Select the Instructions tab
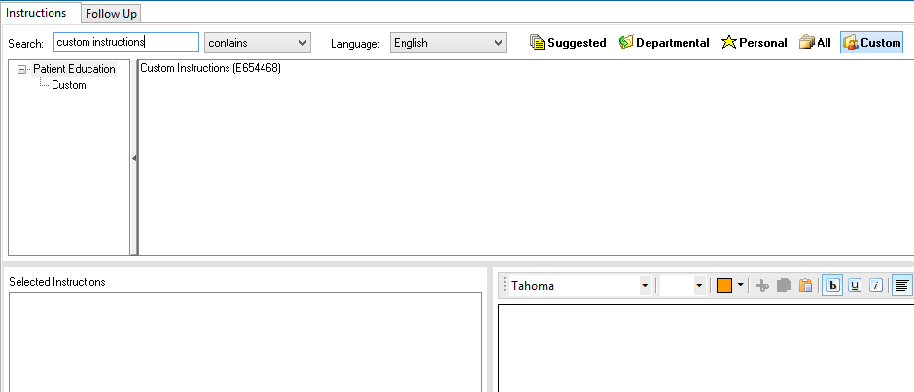The image size is (914, 392). (x=37, y=13)
